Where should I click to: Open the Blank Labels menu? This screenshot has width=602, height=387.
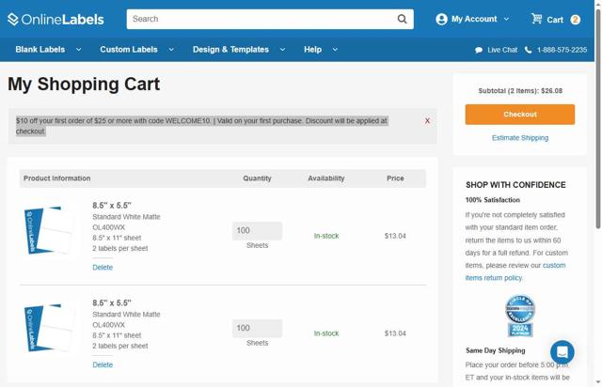[x=40, y=50]
